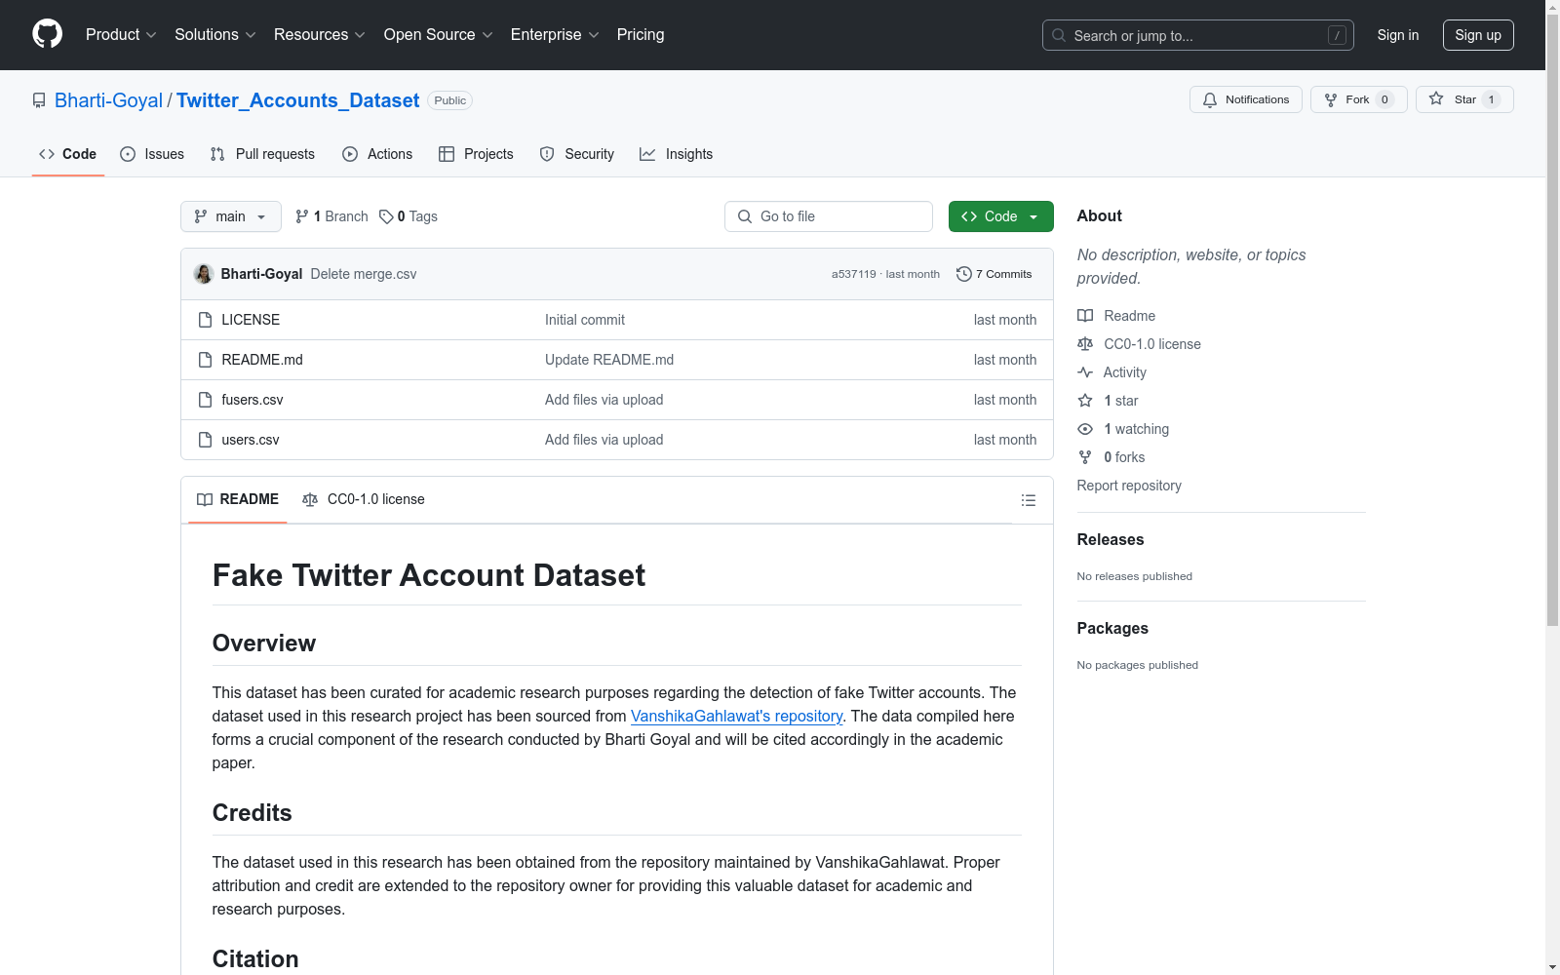The height and width of the screenshot is (975, 1560).
Task: Open the Update README.md commit link
Action: point(609,360)
